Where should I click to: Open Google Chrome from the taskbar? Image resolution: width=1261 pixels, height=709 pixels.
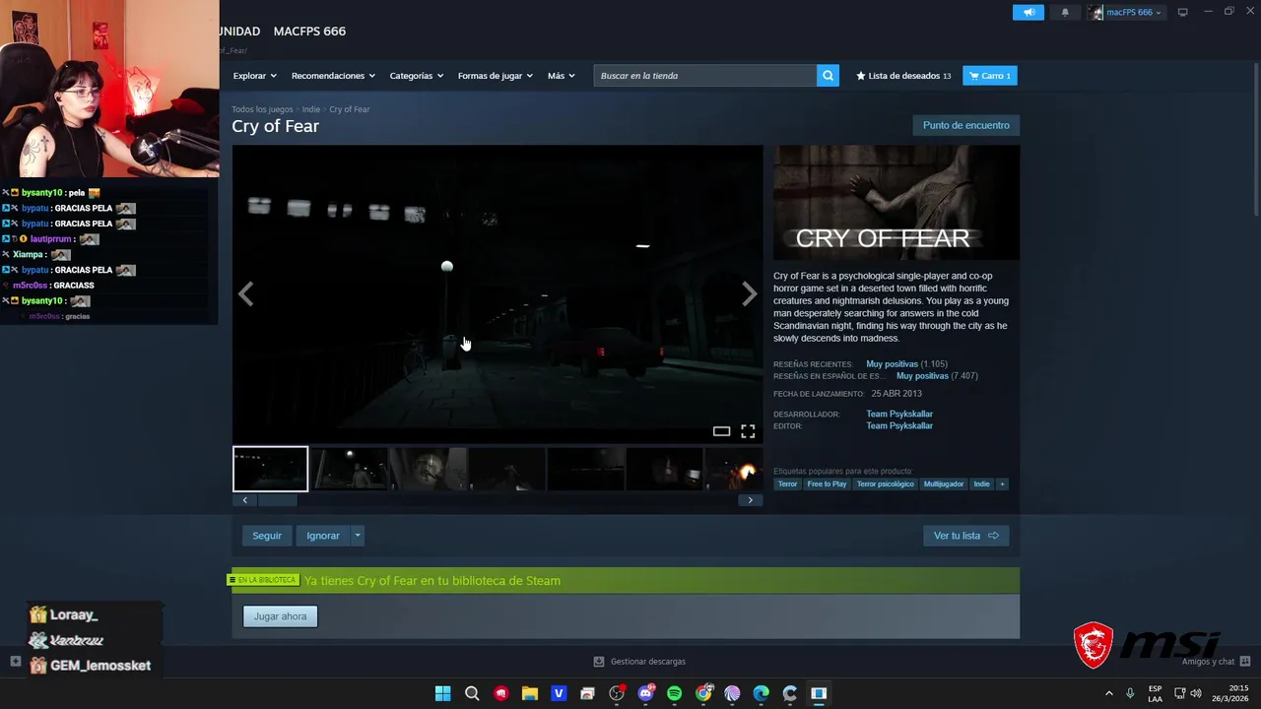[703, 693]
